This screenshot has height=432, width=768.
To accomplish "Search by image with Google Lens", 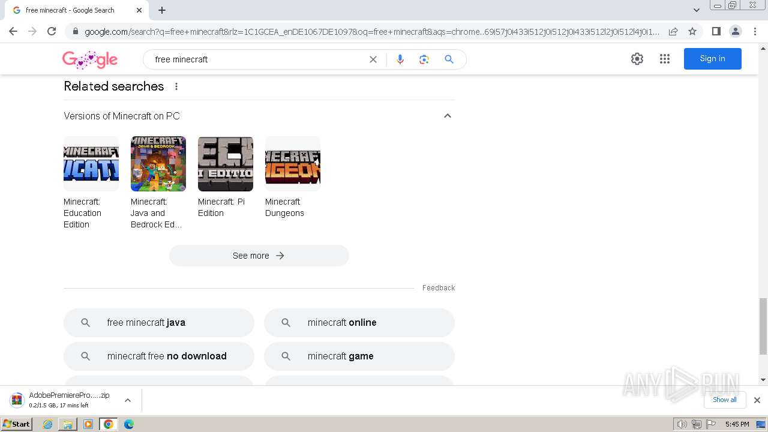I will [424, 59].
